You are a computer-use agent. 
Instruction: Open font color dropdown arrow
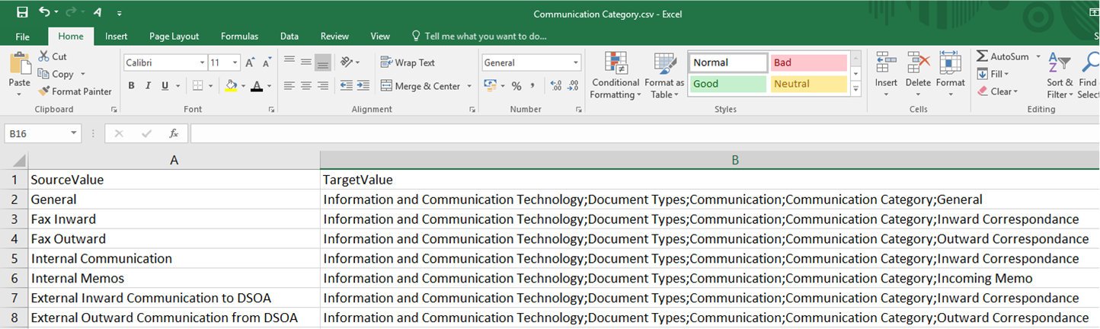coord(270,85)
